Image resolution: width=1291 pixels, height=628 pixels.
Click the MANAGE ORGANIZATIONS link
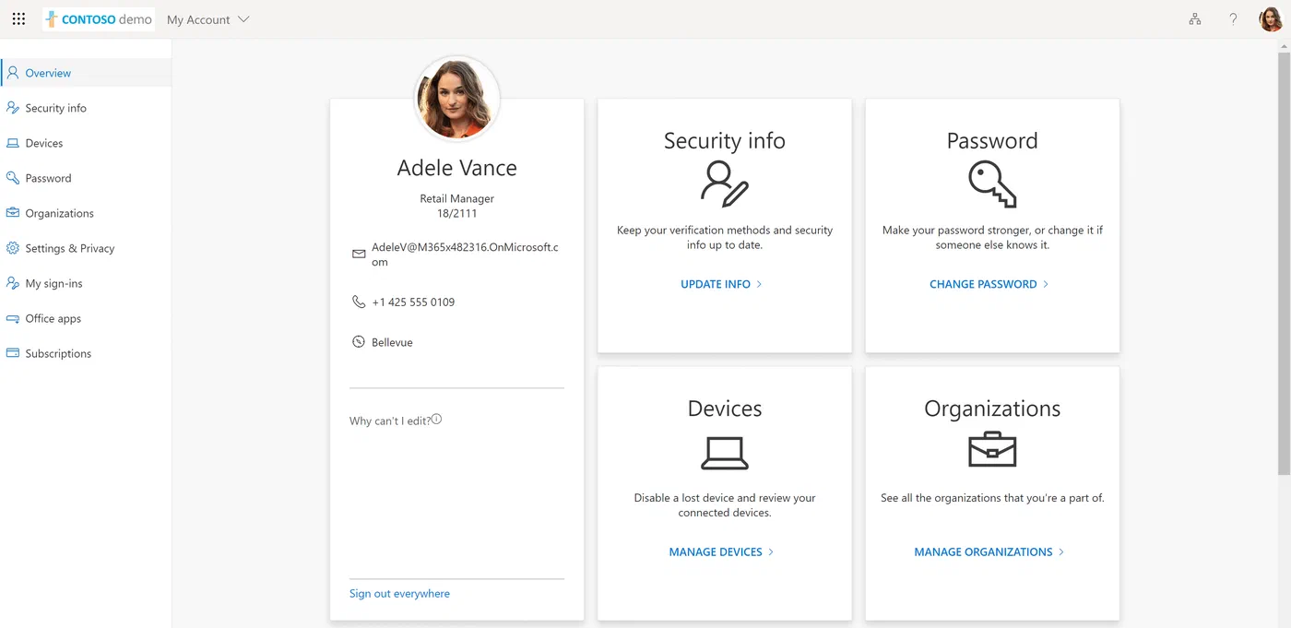(x=989, y=551)
